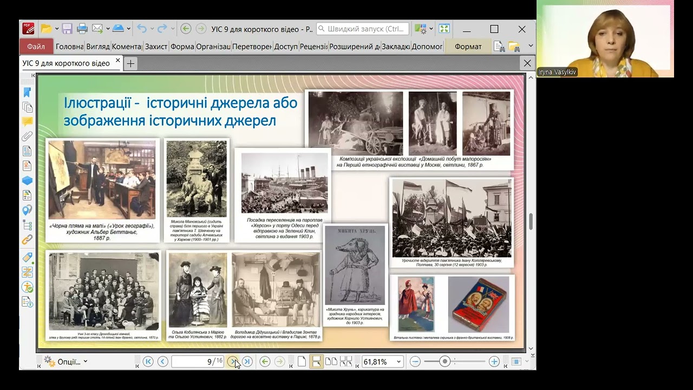The width and height of the screenshot is (693, 390).
Task: Close the document pane with the X under the ribbon
Action: [x=527, y=63]
